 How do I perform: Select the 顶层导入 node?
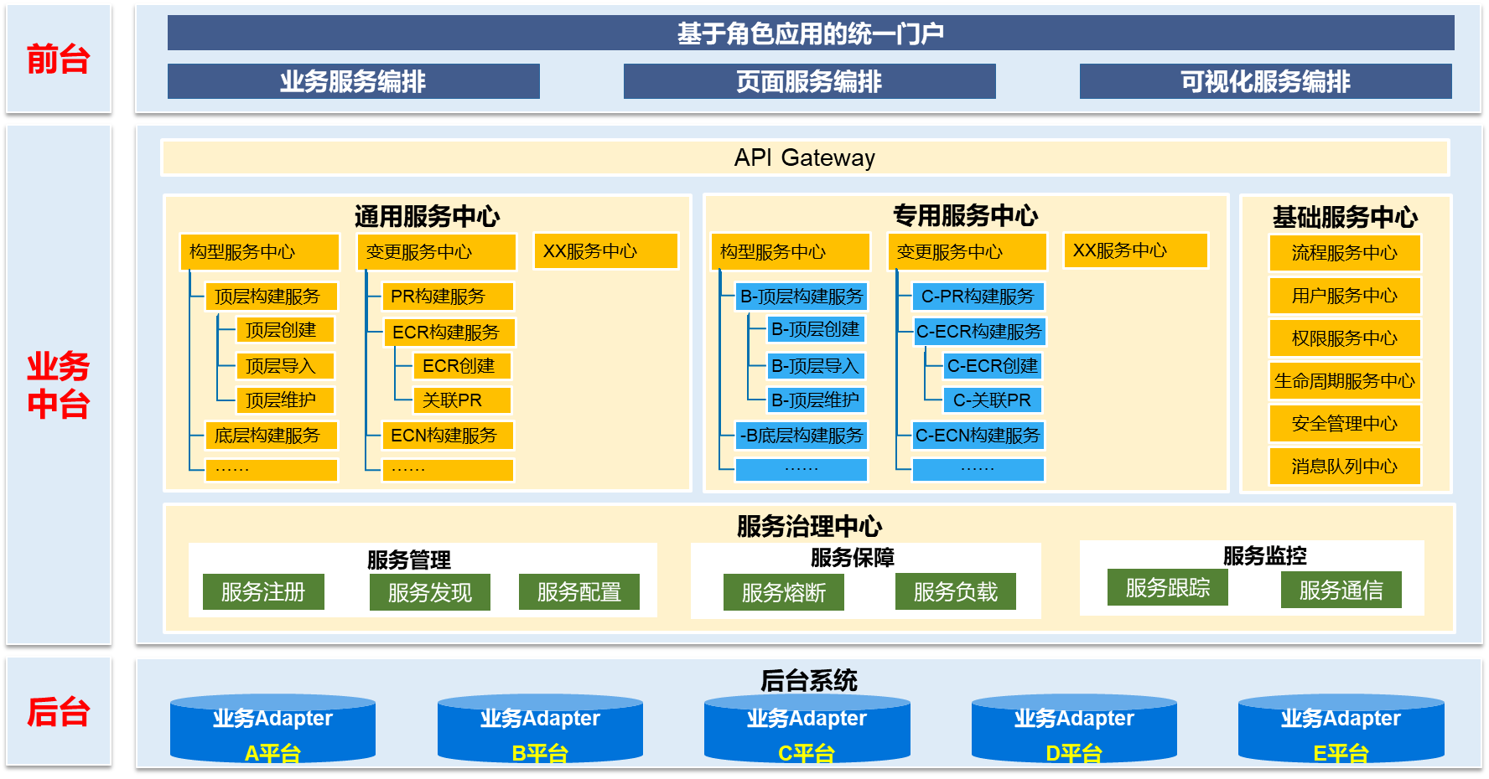286,366
